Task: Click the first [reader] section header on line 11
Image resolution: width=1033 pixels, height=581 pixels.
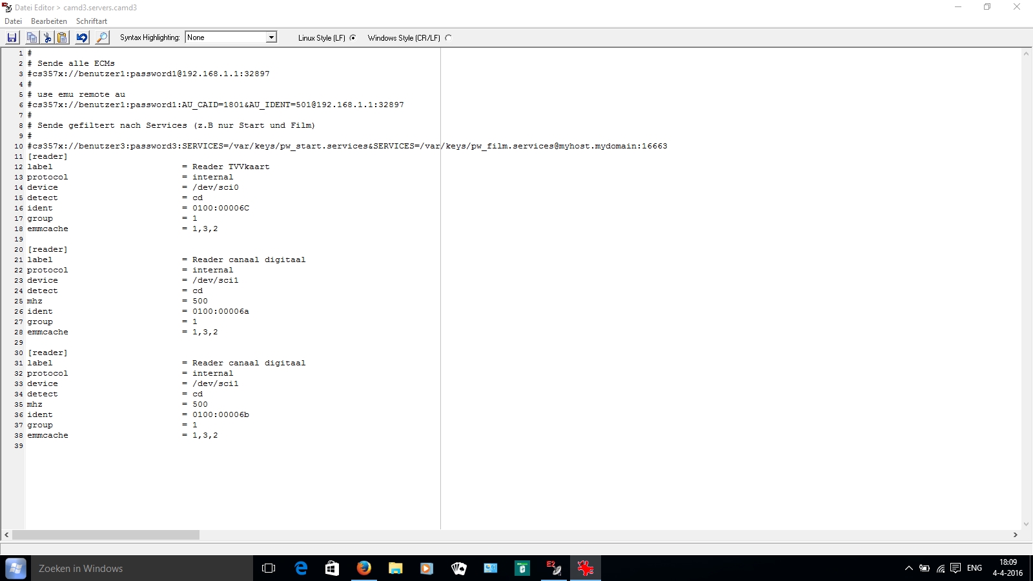Action: [x=47, y=156]
